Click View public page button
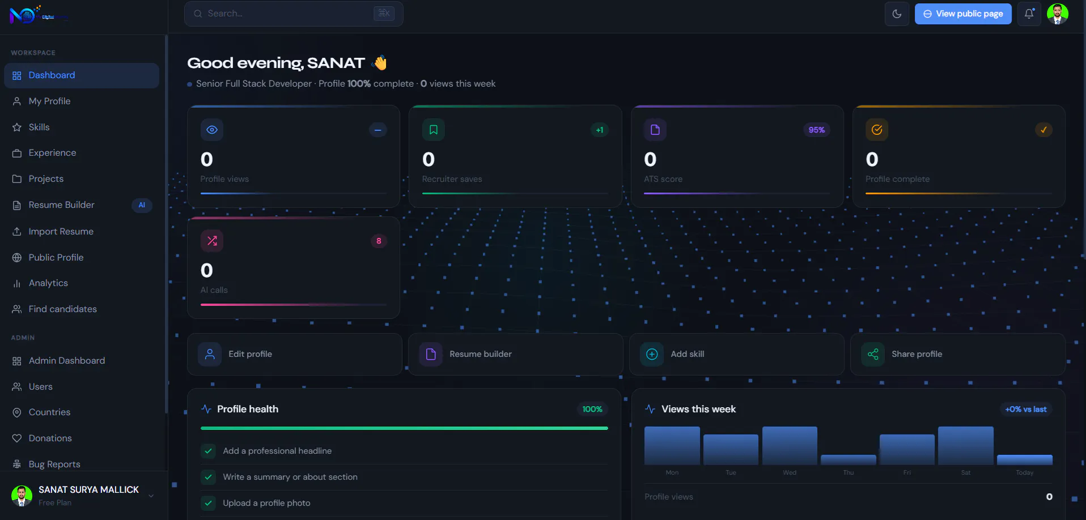The height and width of the screenshot is (520, 1086). pos(963,14)
